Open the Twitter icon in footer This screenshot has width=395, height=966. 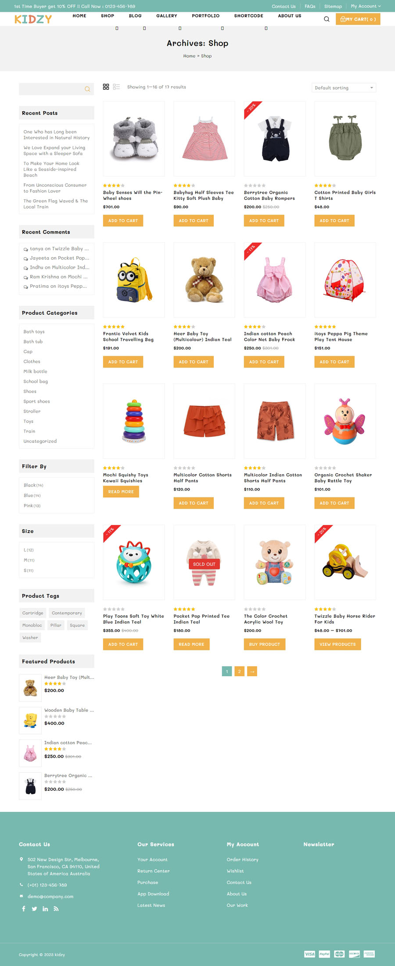[x=34, y=908]
